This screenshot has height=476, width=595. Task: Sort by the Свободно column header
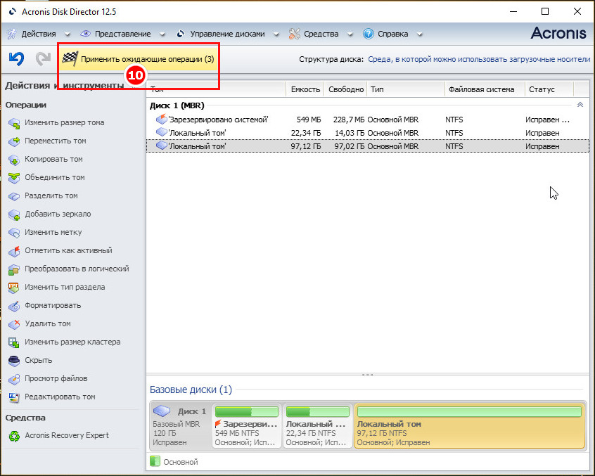[345, 89]
